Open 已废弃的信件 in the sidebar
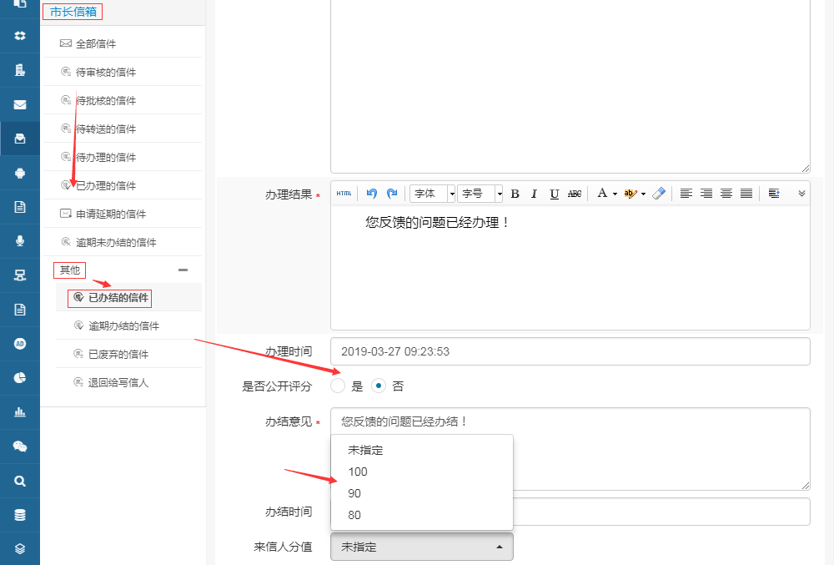Image resolution: width=834 pixels, height=565 pixels. click(118, 354)
